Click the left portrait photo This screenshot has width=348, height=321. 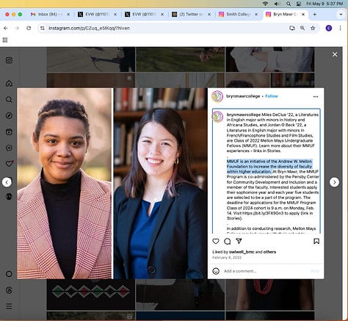[x=65, y=184]
